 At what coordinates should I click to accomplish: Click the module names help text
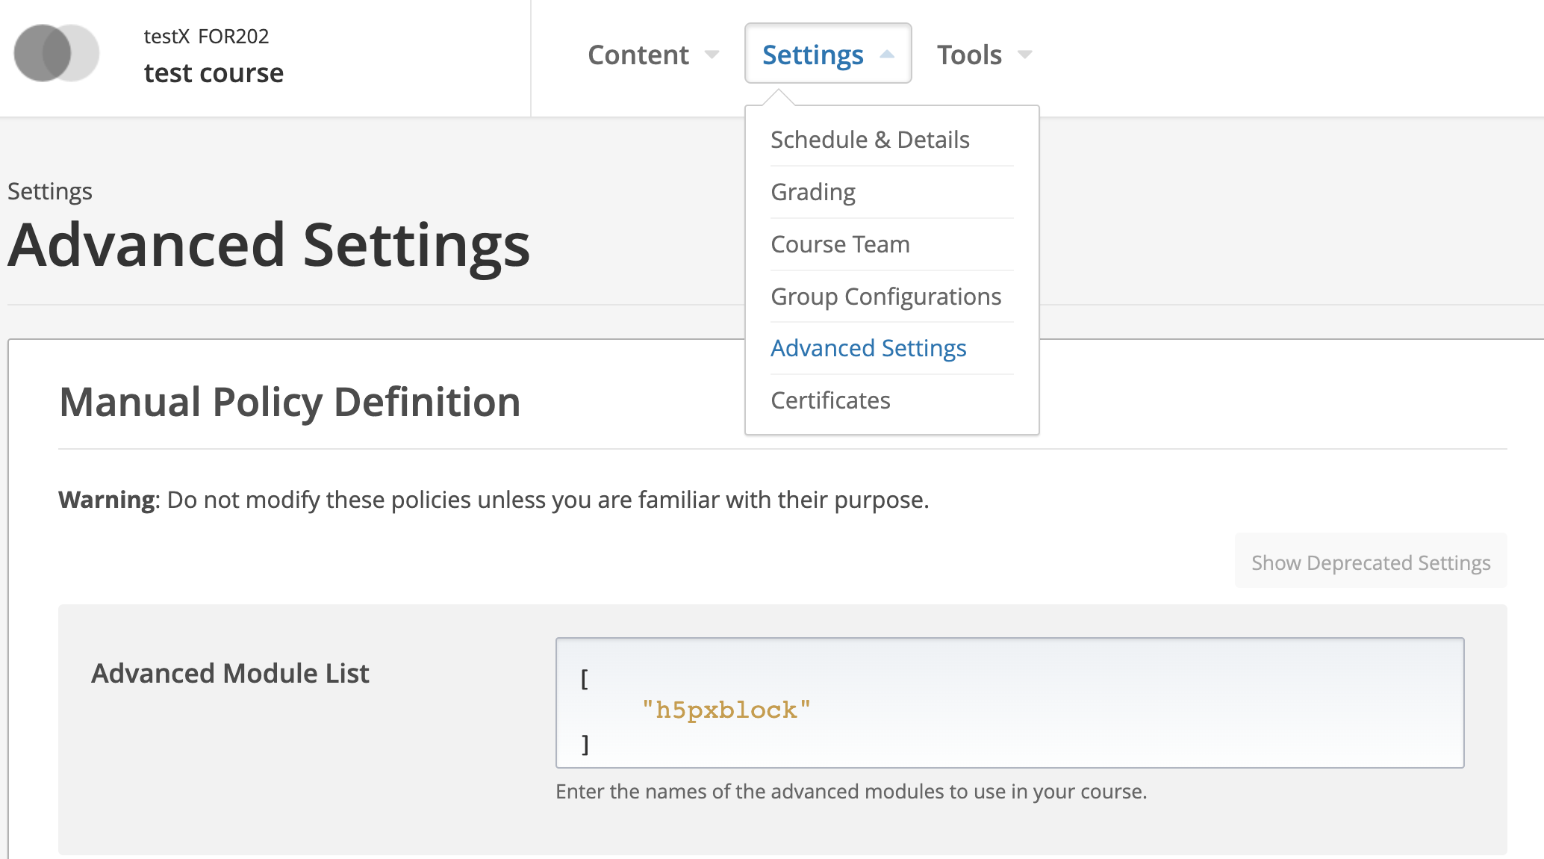pyautogui.click(x=851, y=791)
